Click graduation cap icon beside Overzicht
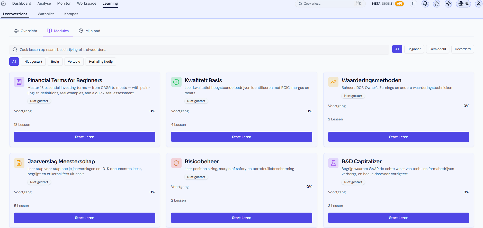483x228 pixels. point(16,31)
